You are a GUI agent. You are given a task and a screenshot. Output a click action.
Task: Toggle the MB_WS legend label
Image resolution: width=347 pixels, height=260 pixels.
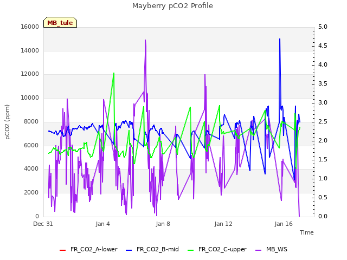(277, 249)
